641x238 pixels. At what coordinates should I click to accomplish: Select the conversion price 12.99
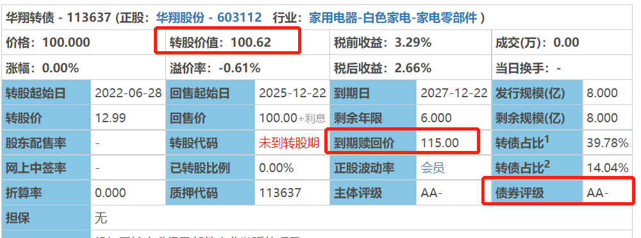coord(110,118)
